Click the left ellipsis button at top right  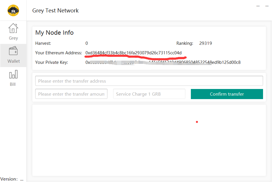pyautogui.click(x=258, y=5)
